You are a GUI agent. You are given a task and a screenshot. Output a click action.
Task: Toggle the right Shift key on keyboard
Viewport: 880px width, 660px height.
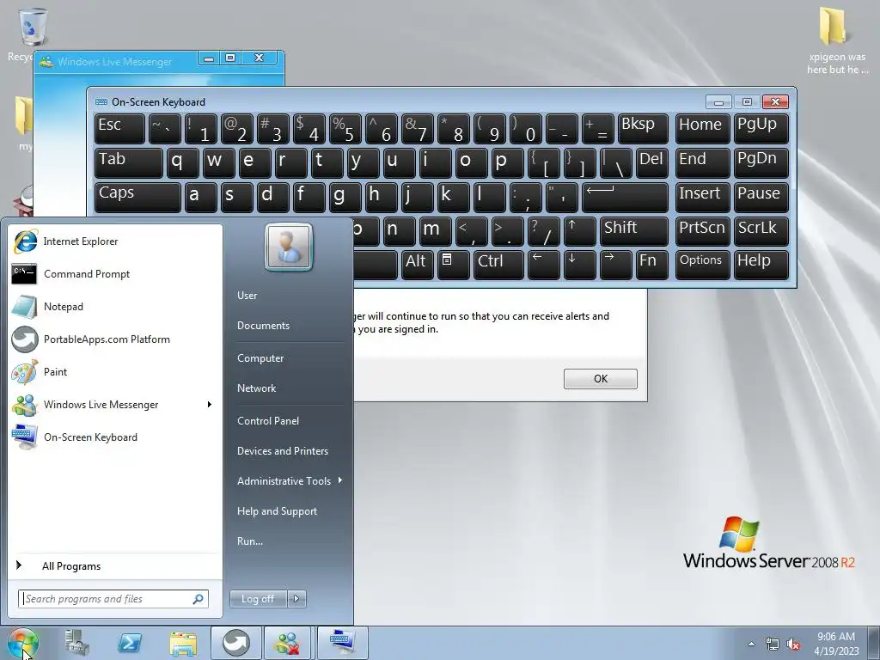click(634, 232)
